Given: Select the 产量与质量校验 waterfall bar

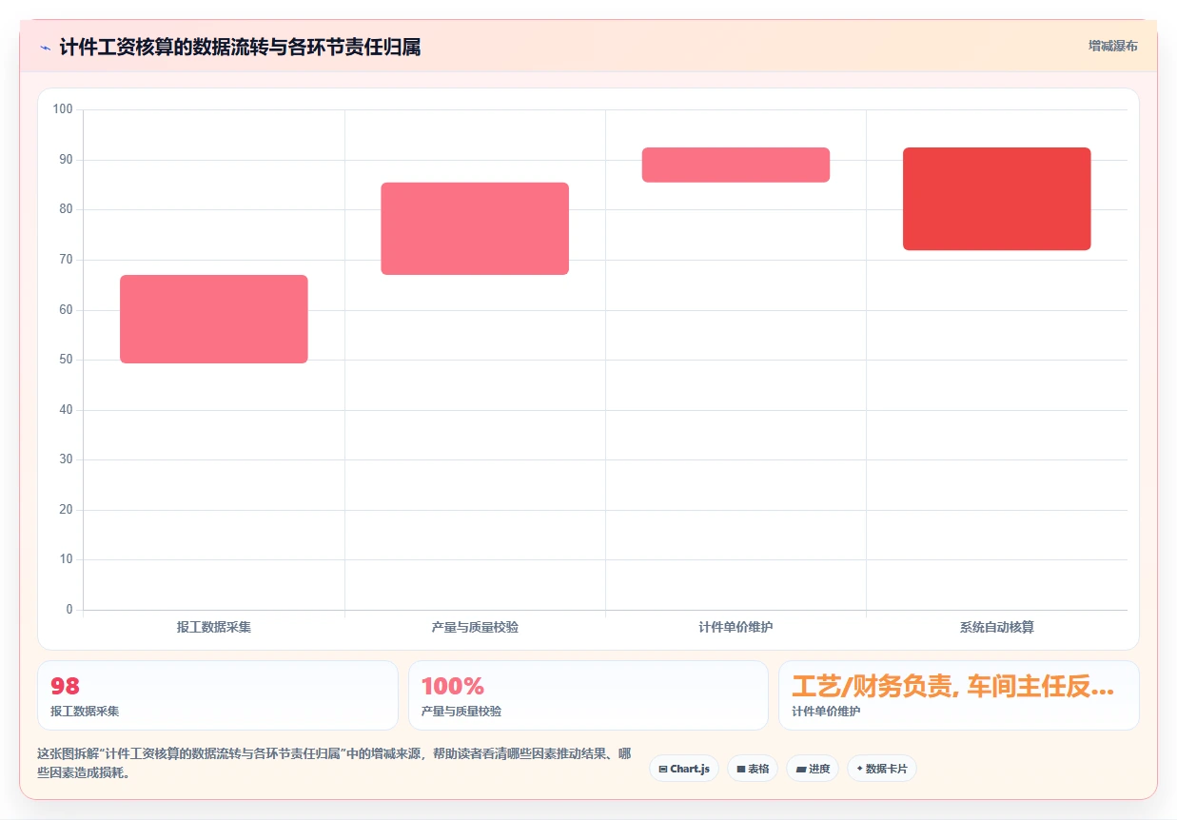Looking at the screenshot, I should (x=475, y=228).
